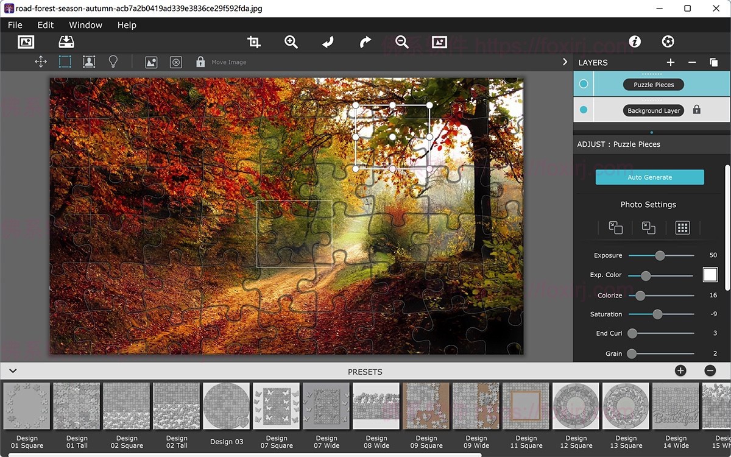Toggle visibility of the Puzzle Pieces layer
731x457 pixels.
[584, 83]
